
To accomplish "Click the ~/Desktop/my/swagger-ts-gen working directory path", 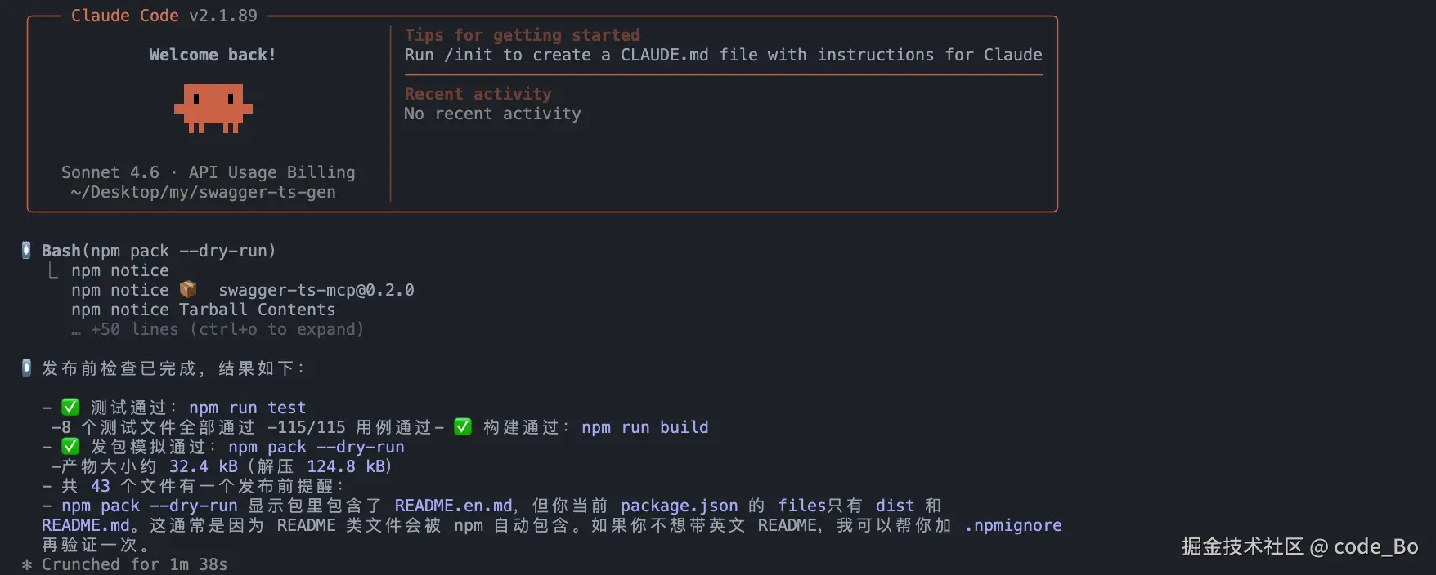I will point(203,192).
